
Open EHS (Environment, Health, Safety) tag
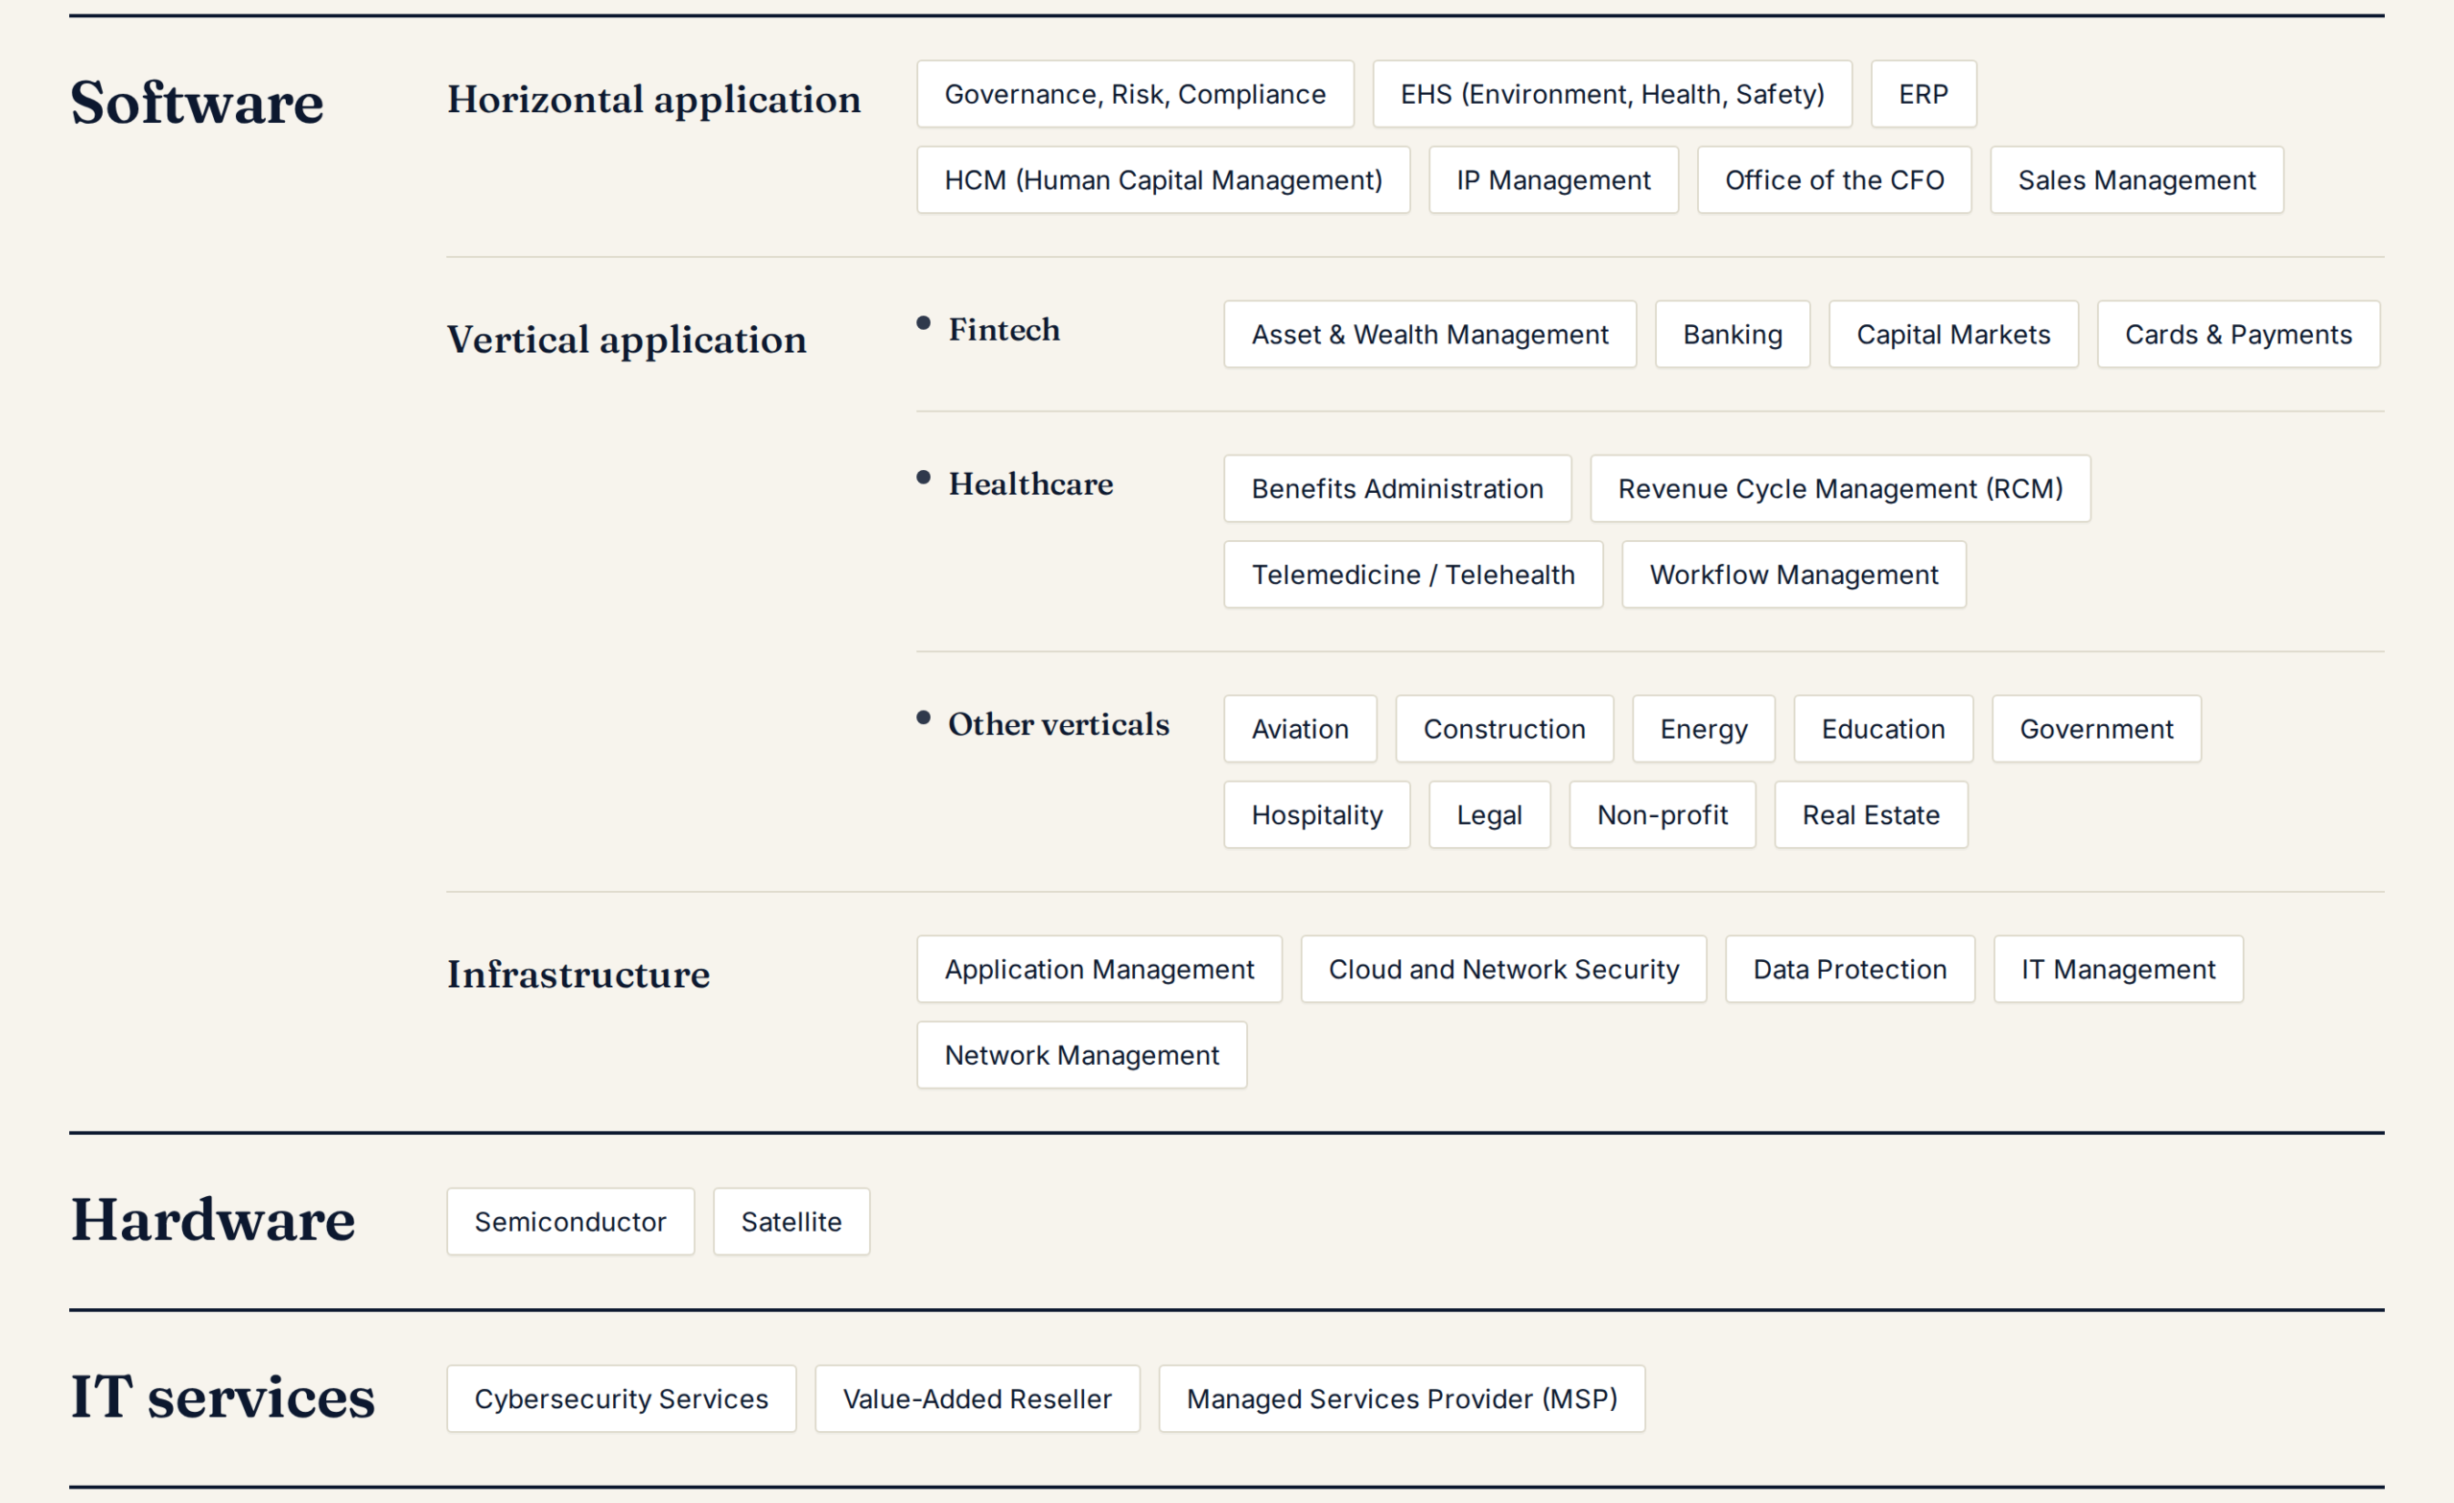click(1613, 94)
